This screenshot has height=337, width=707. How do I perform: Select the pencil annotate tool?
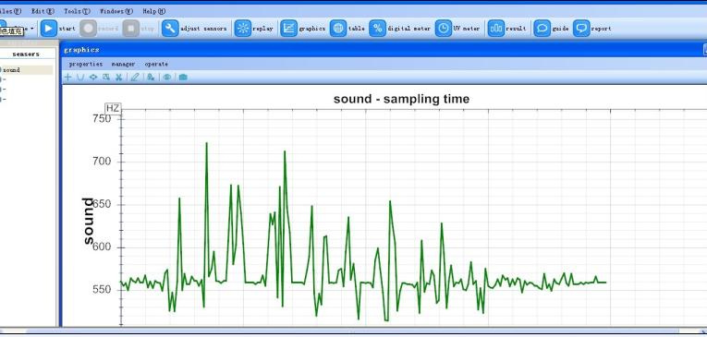coord(135,77)
